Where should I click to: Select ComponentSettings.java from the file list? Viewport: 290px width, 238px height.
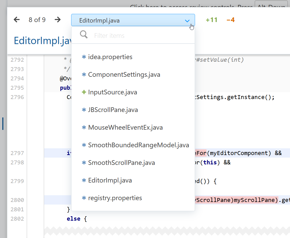point(124,75)
